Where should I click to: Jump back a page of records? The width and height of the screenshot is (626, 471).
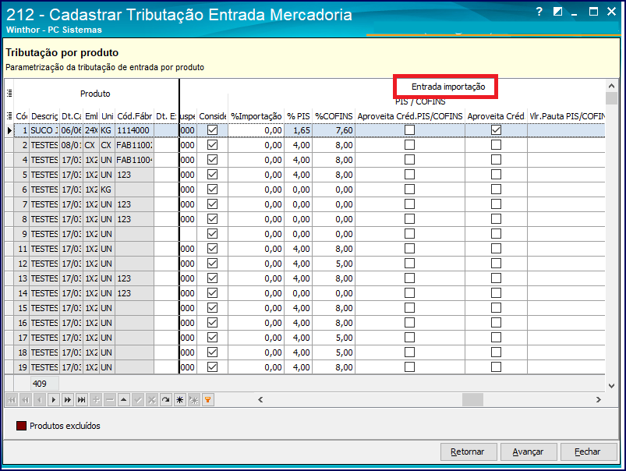(x=26, y=400)
